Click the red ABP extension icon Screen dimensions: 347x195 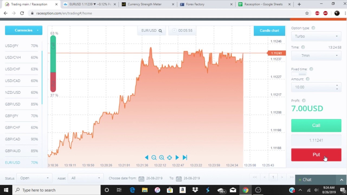point(325,13)
